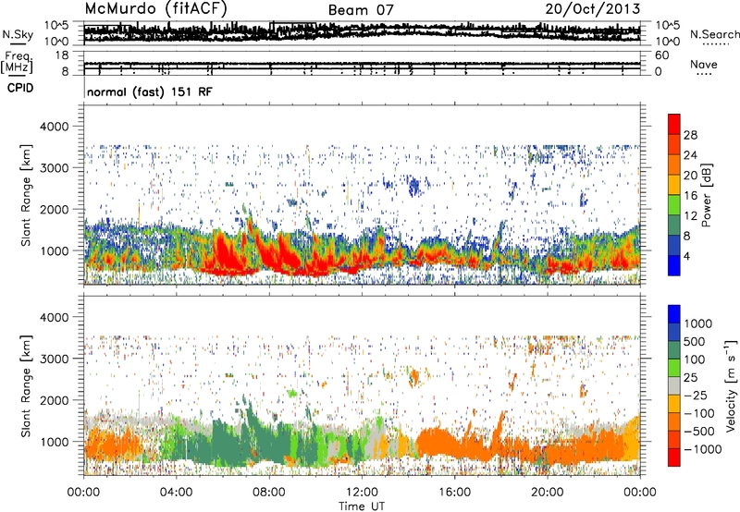Click the McMurdo (fitACF) plot title
The width and height of the screenshot is (740, 512).
[155, 9]
